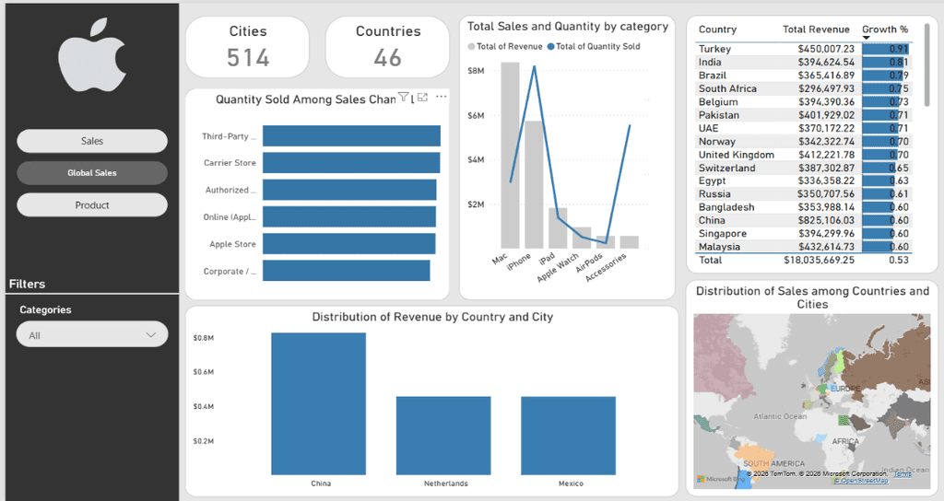Go to the Sales page
Viewport: 944px width, 501px height.
click(x=92, y=141)
